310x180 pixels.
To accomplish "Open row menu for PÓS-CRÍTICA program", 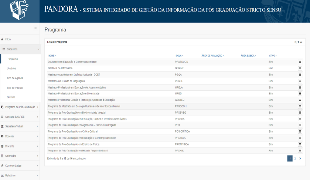I will (x=300, y=131).
